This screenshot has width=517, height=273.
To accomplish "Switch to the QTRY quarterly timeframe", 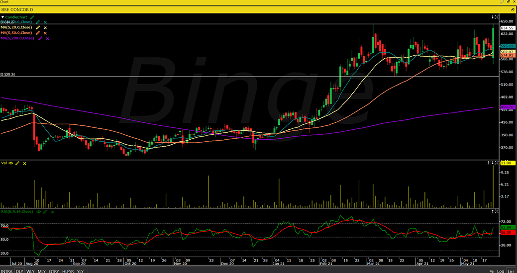I will (54, 271).
